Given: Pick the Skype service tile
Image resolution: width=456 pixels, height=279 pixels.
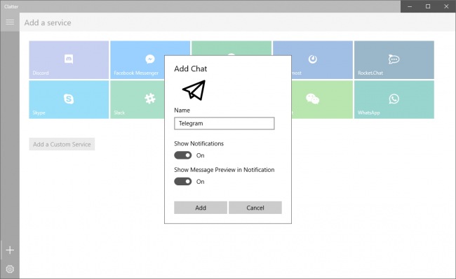Looking at the screenshot, I should pos(69,100).
